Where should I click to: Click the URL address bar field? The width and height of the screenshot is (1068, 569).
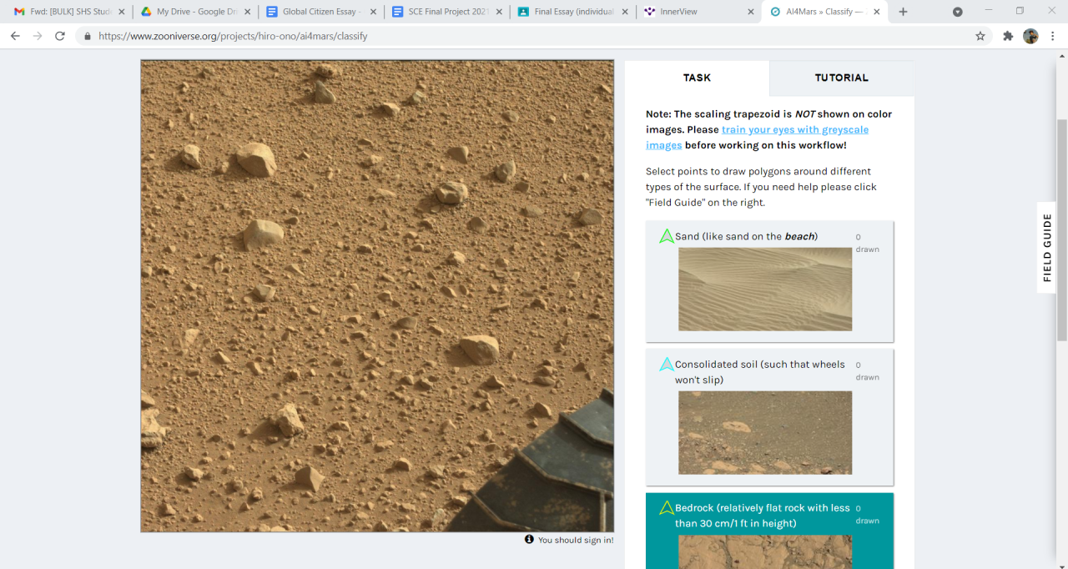click(x=534, y=36)
